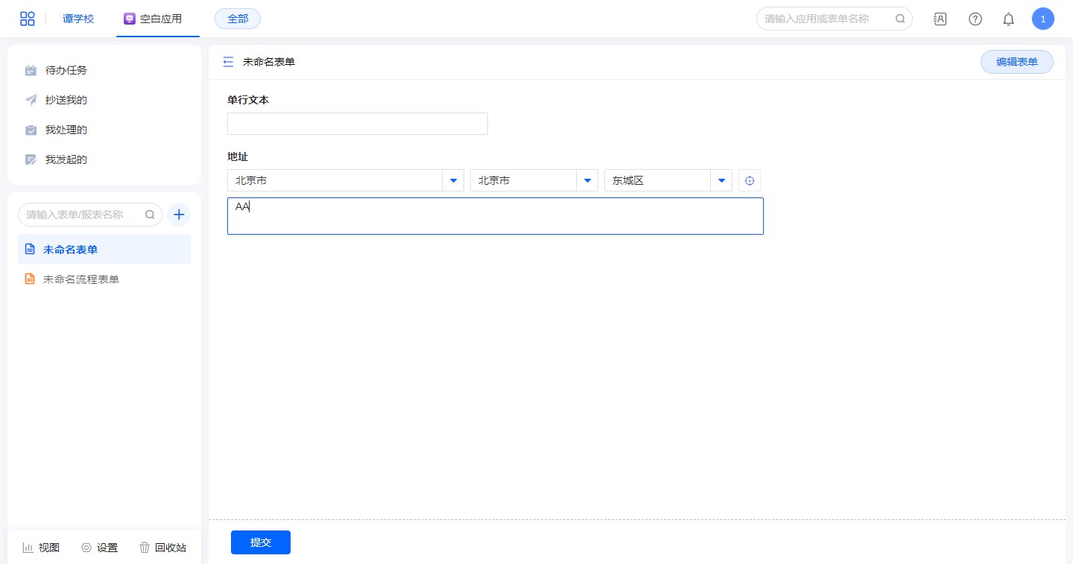
Task: Click the locate current position icon
Action: 750,180
